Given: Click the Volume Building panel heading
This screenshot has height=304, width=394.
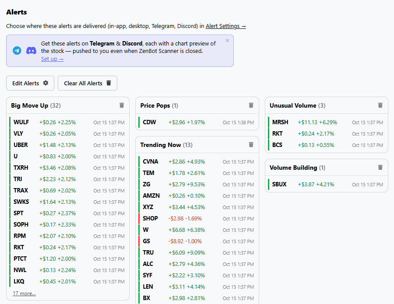Looking at the screenshot, I should pos(293,168).
